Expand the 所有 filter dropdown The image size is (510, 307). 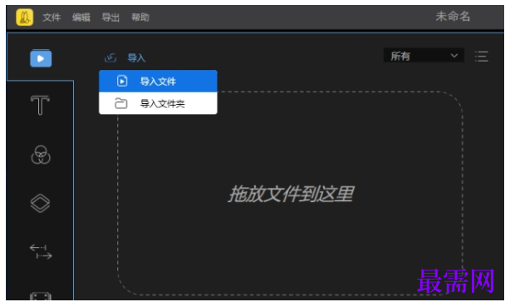coord(424,56)
